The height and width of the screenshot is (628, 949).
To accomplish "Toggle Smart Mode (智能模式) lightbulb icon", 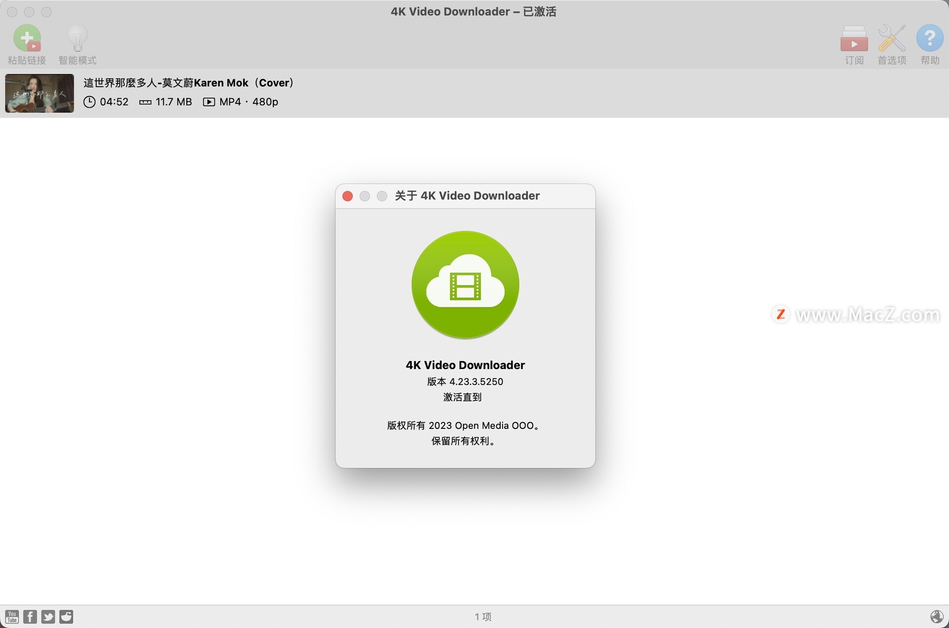I will coord(78,39).
